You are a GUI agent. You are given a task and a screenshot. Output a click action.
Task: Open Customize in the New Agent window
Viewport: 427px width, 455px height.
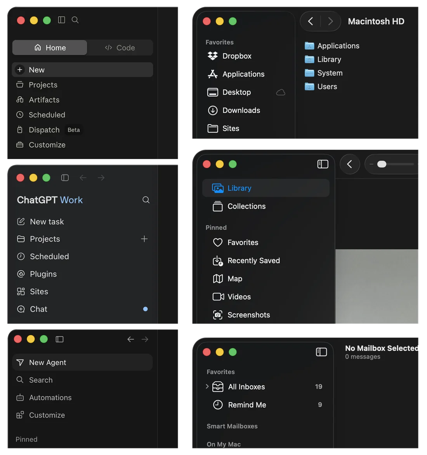click(83, 415)
